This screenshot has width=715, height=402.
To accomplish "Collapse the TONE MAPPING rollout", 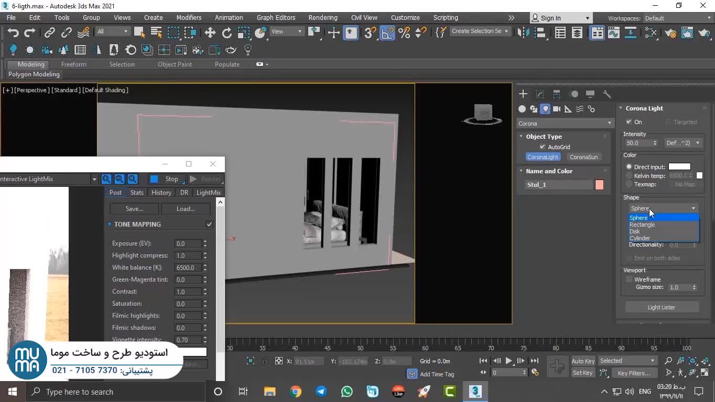I will point(110,224).
